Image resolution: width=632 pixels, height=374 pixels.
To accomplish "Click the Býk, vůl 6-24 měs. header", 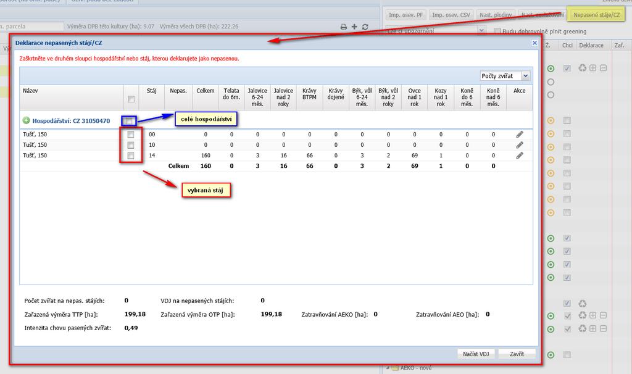I will click(x=362, y=97).
